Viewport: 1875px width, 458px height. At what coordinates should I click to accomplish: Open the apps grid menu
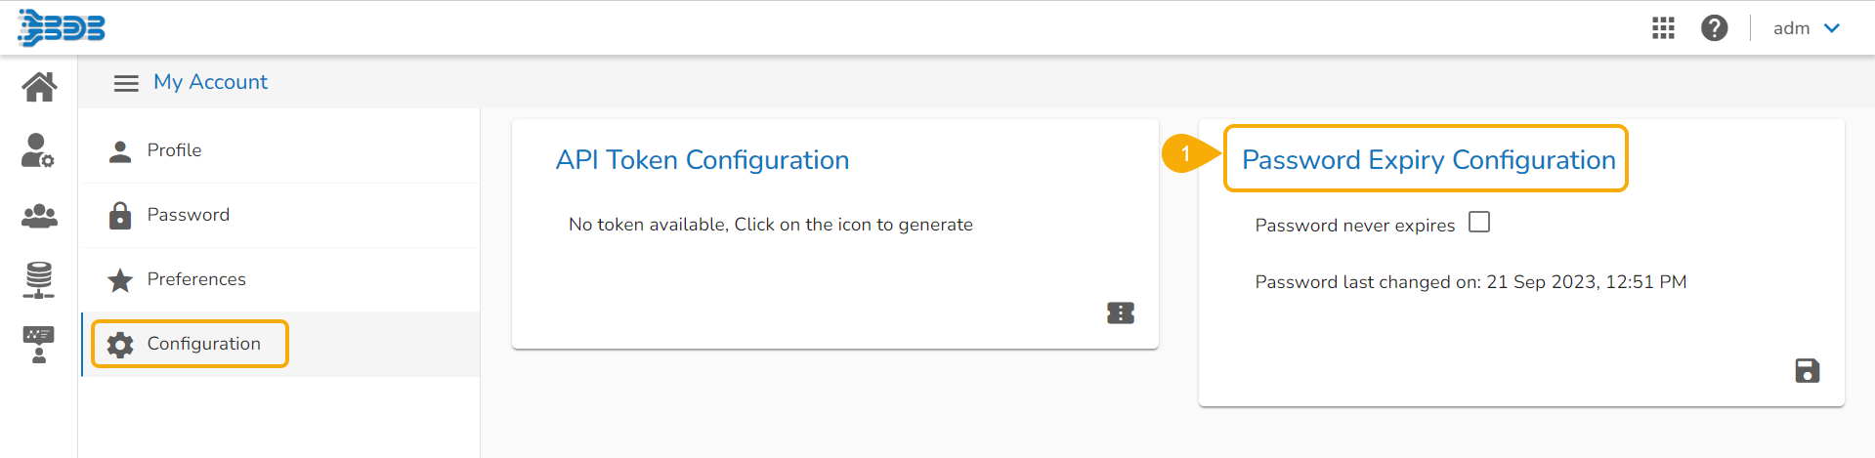click(1663, 28)
